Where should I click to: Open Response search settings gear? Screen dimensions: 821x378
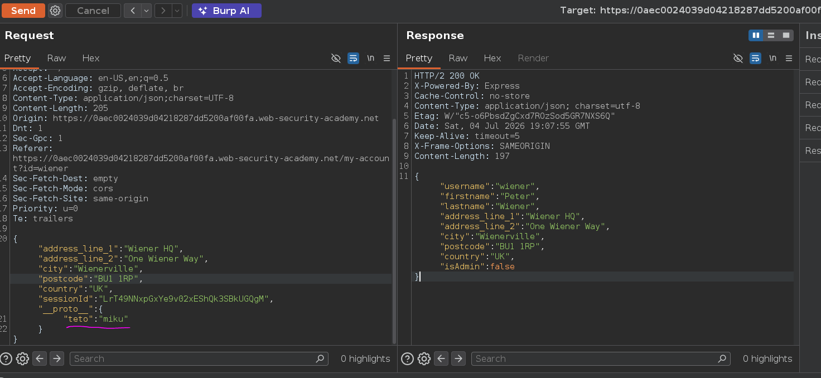coord(424,358)
